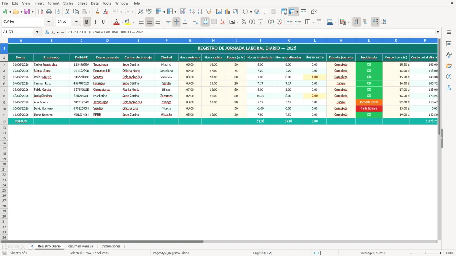This screenshot has width=456, height=256.
Task: Switch to the Resumen Mensual sheet tab
Action: [x=81, y=246]
